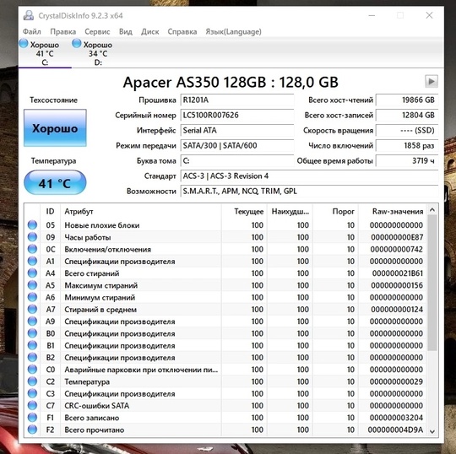Click status icon for C2 Температура

pos(32,381)
